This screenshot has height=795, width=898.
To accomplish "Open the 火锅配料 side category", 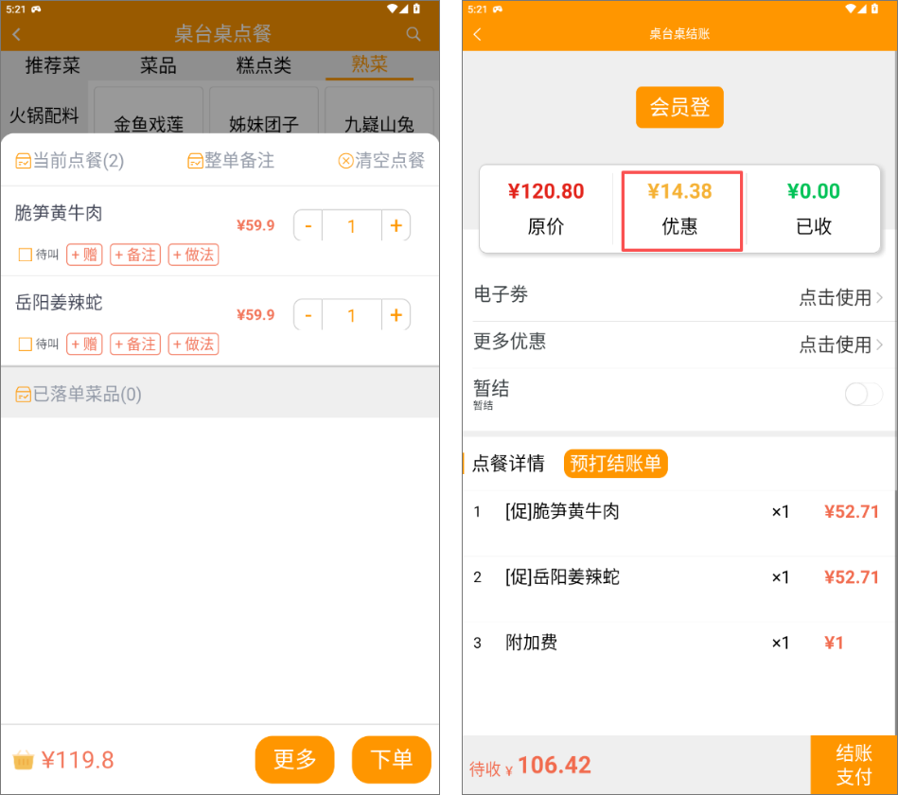I will (44, 115).
